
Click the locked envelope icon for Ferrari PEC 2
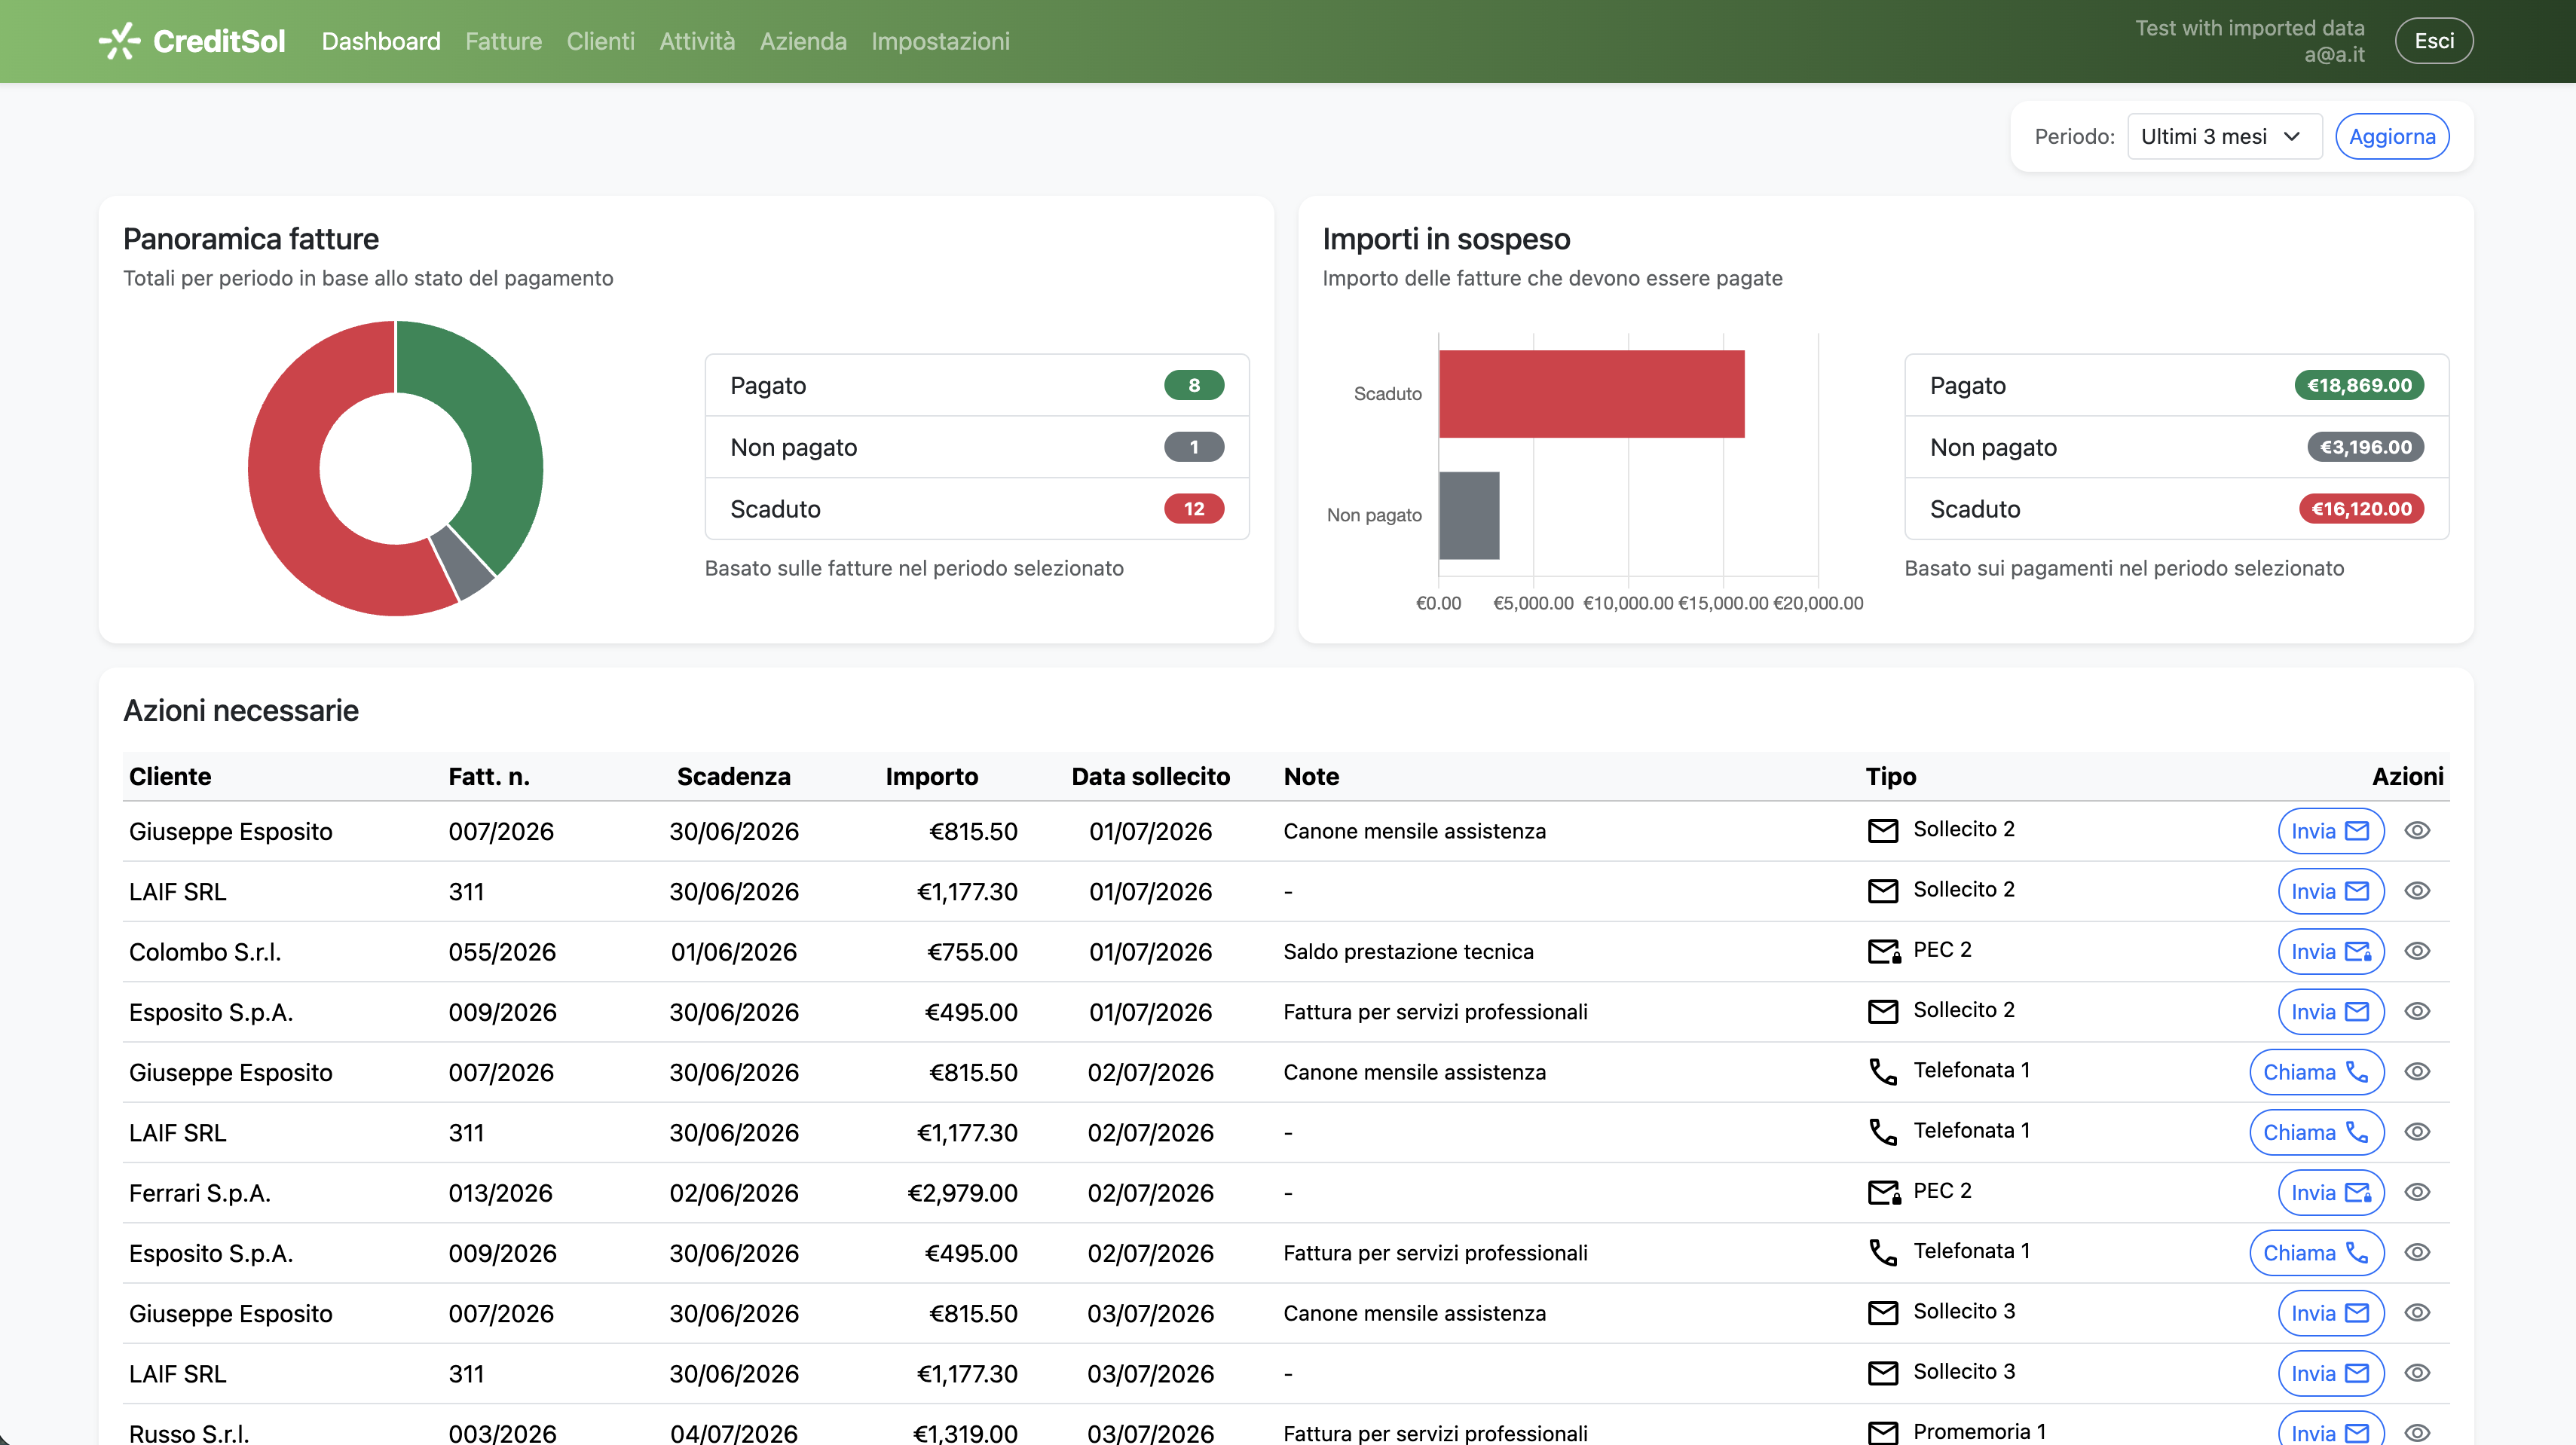coord(1884,1192)
